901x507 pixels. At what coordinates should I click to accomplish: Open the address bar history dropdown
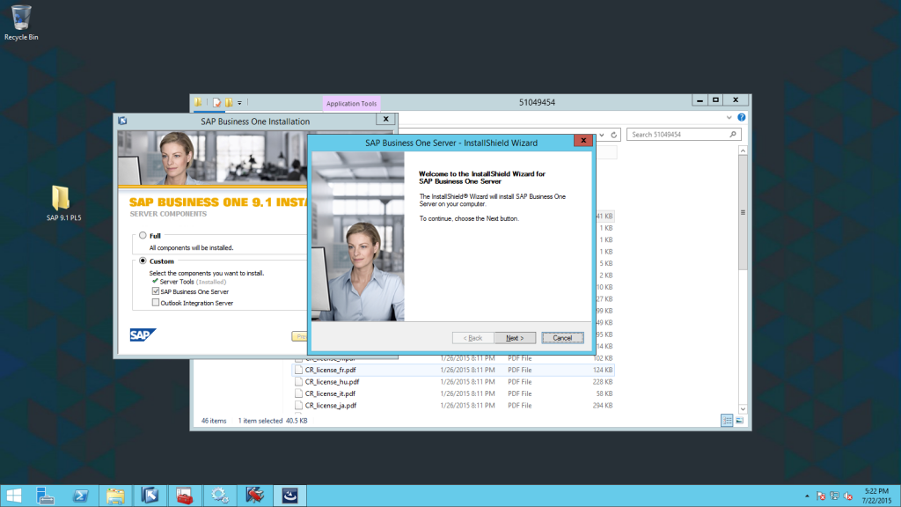pyautogui.click(x=602, y=135)
